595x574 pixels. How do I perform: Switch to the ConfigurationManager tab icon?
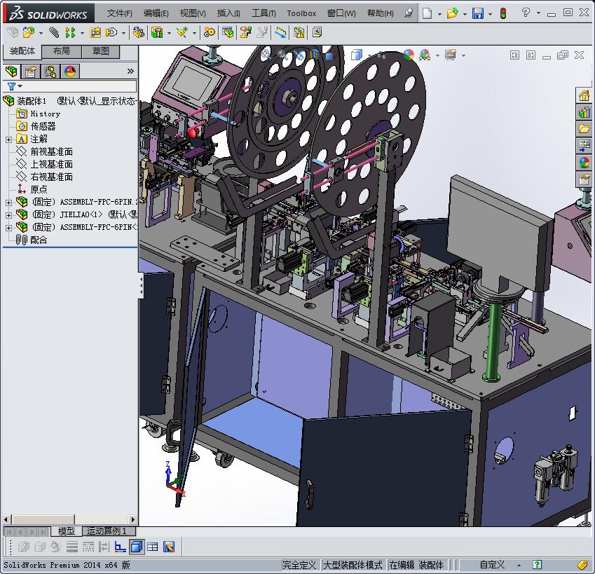coord(50,71)
